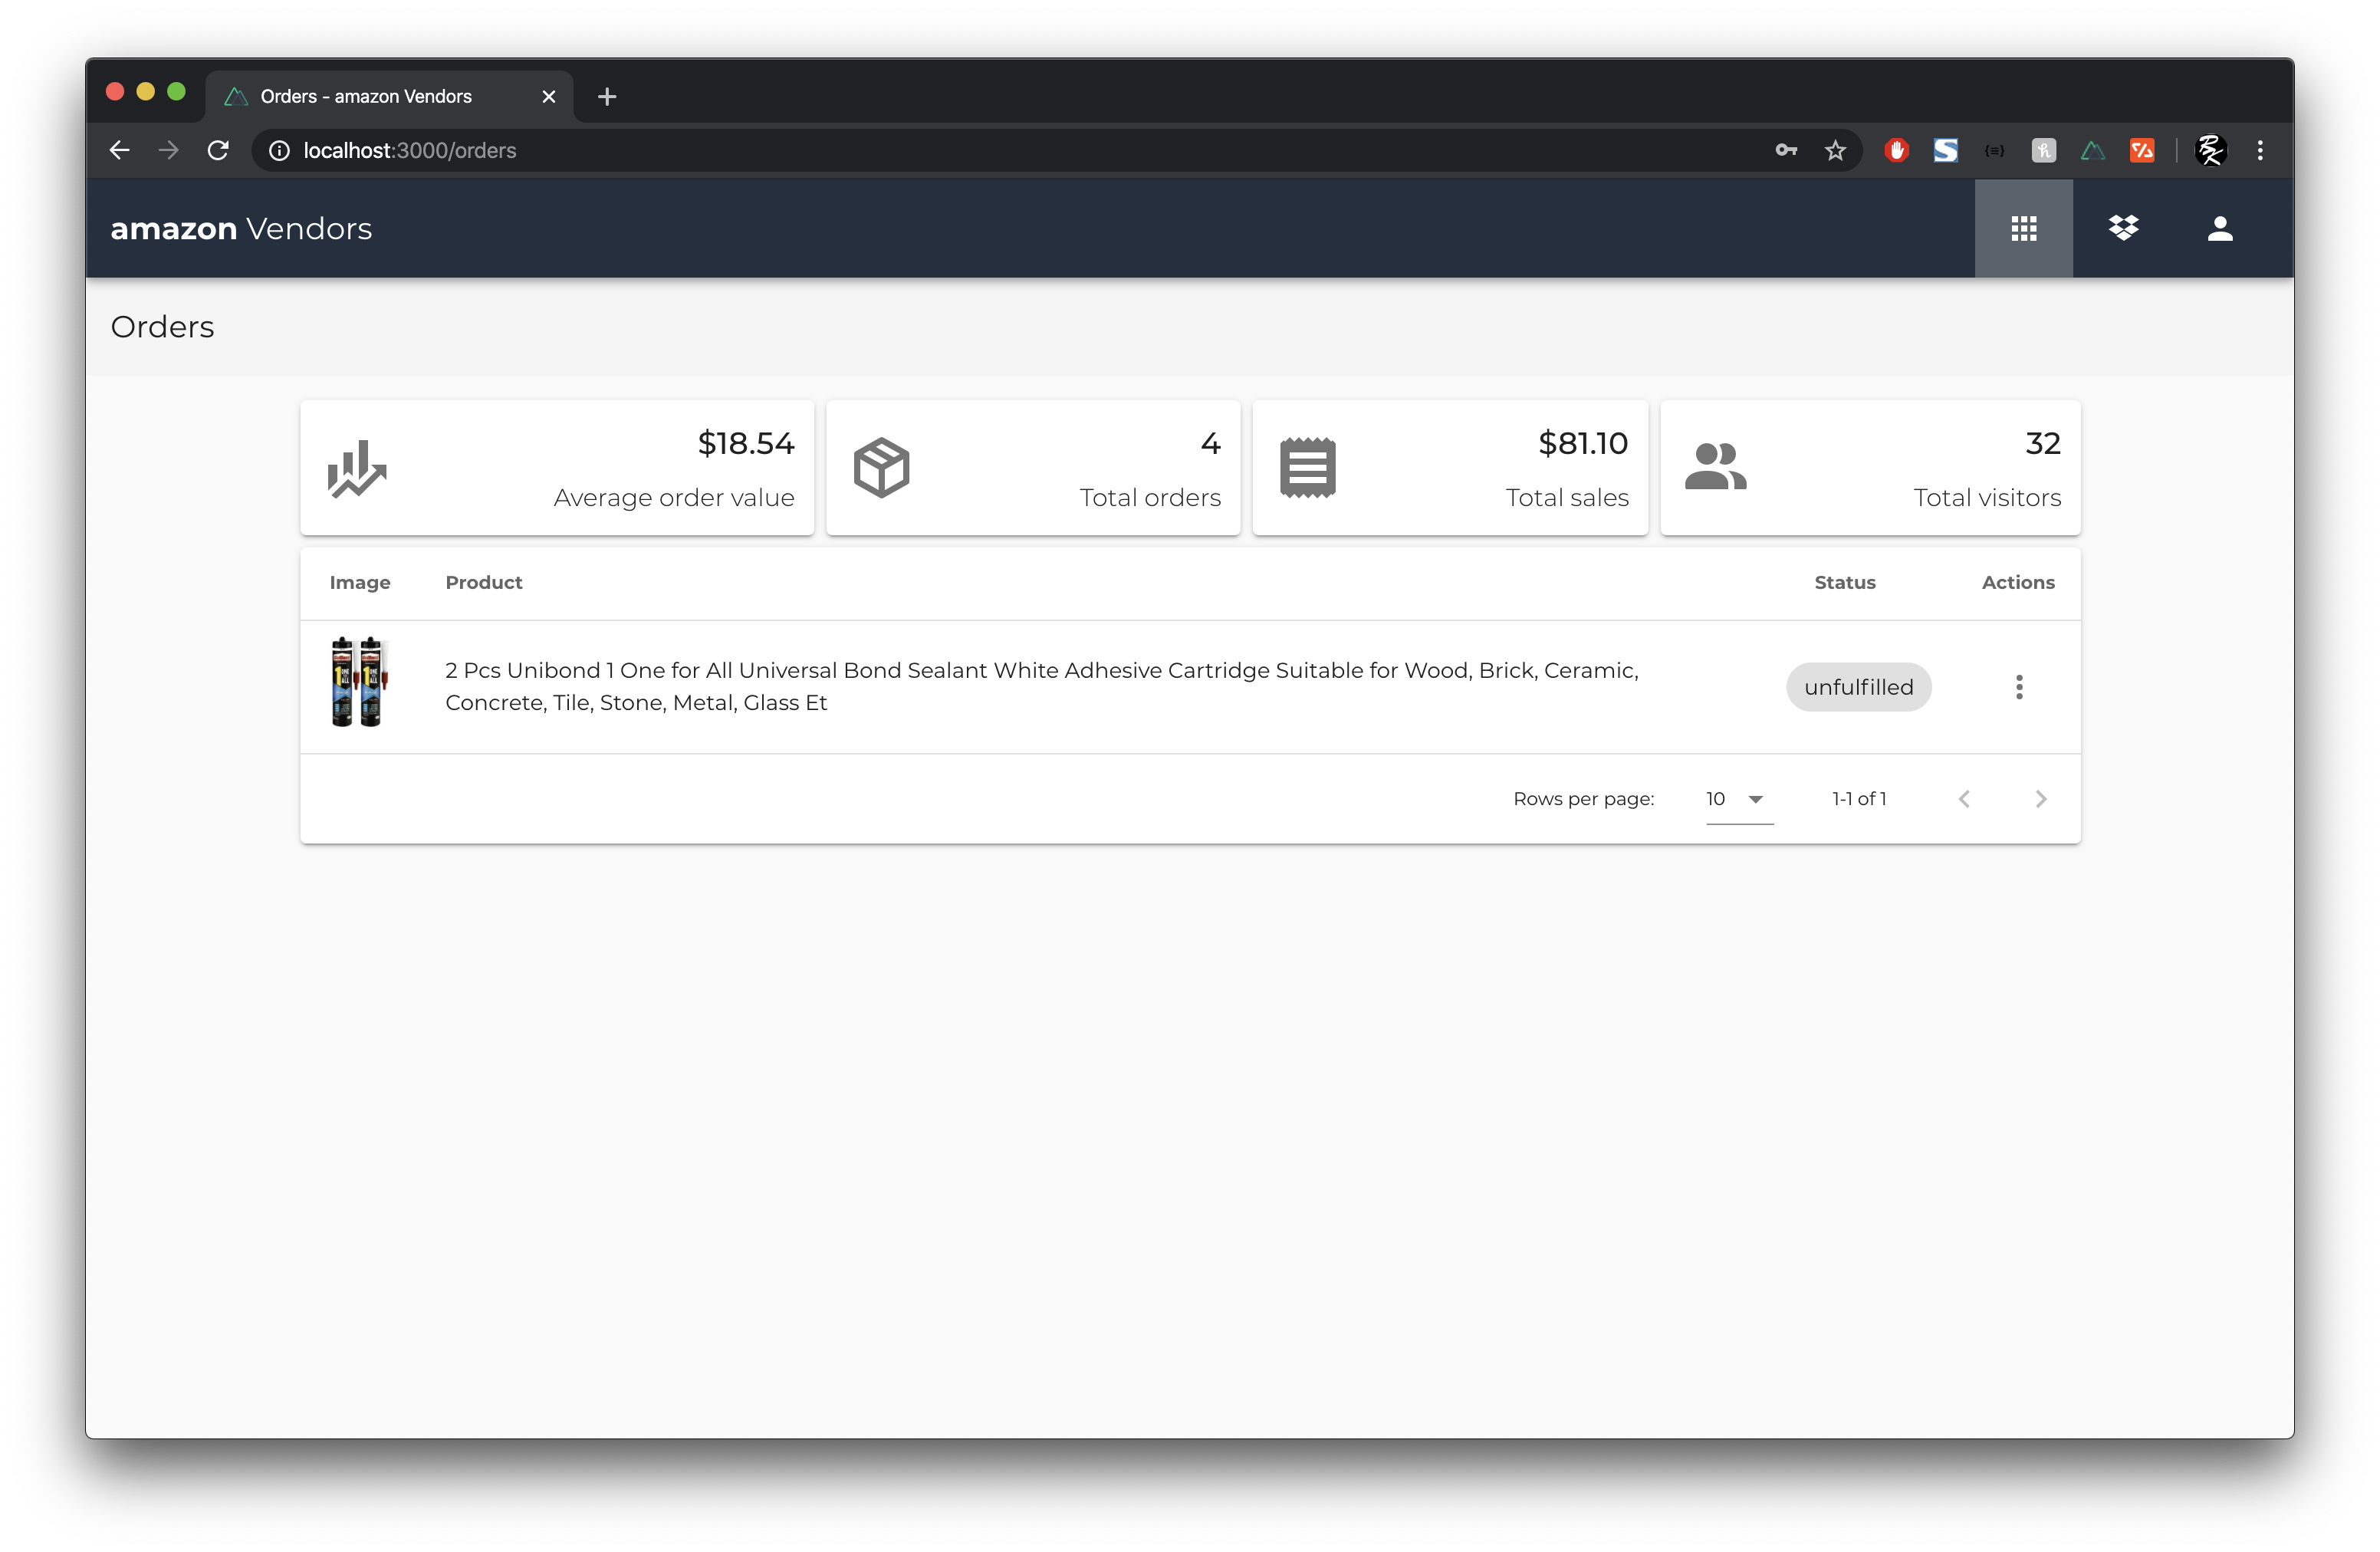
Task: Click the password key icon in address bar
Action: pos(1785,151)
